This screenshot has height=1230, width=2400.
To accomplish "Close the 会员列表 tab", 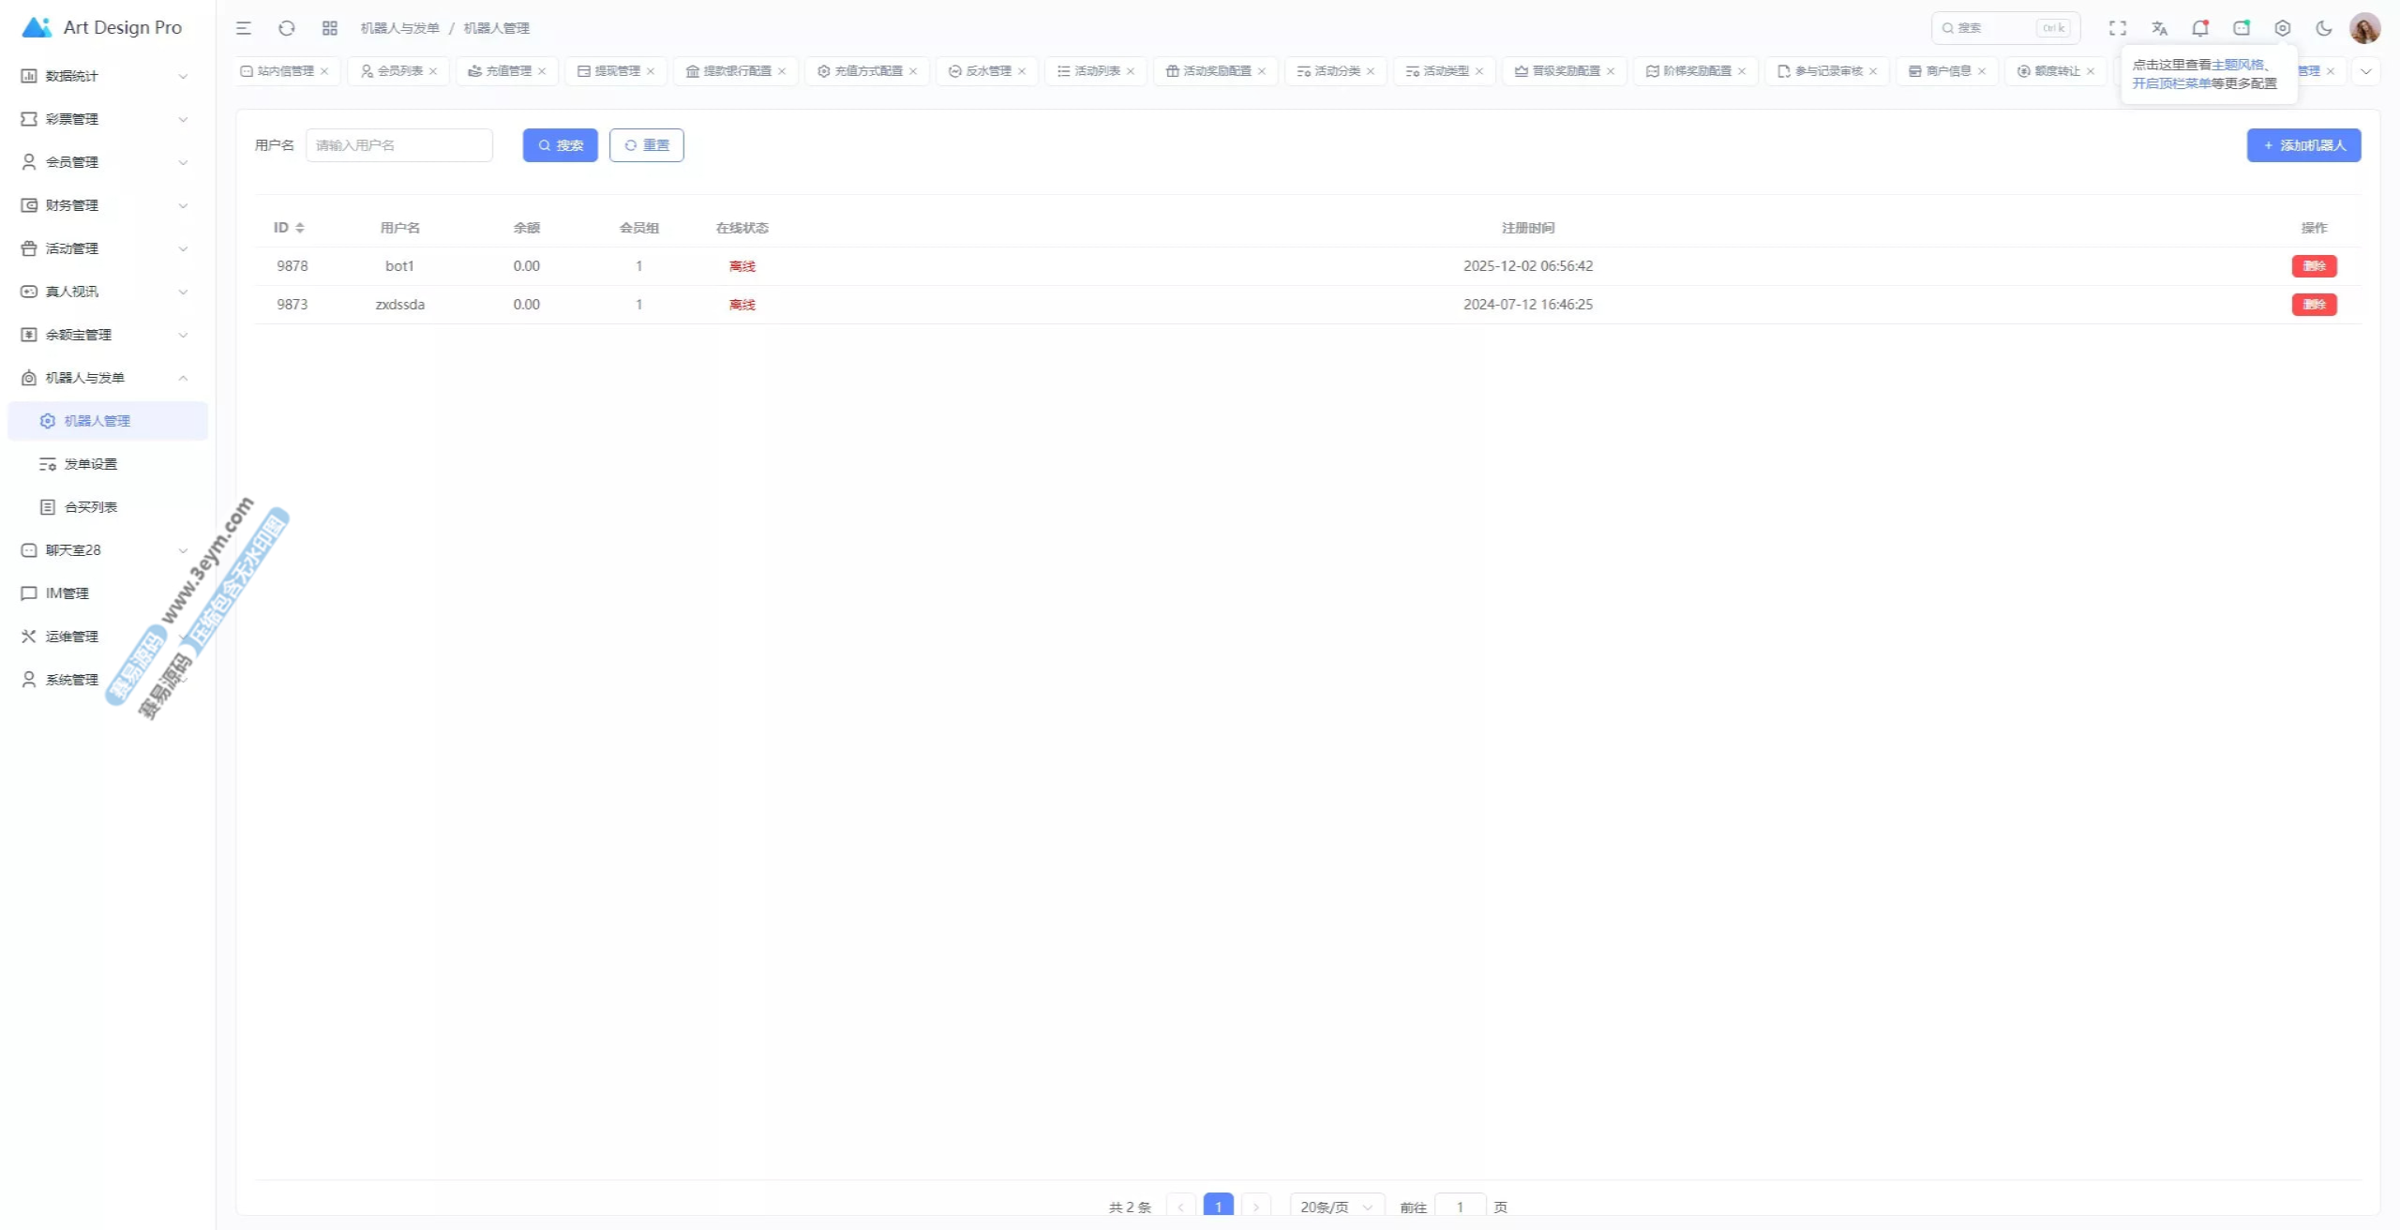I will (x=433, y=71).
